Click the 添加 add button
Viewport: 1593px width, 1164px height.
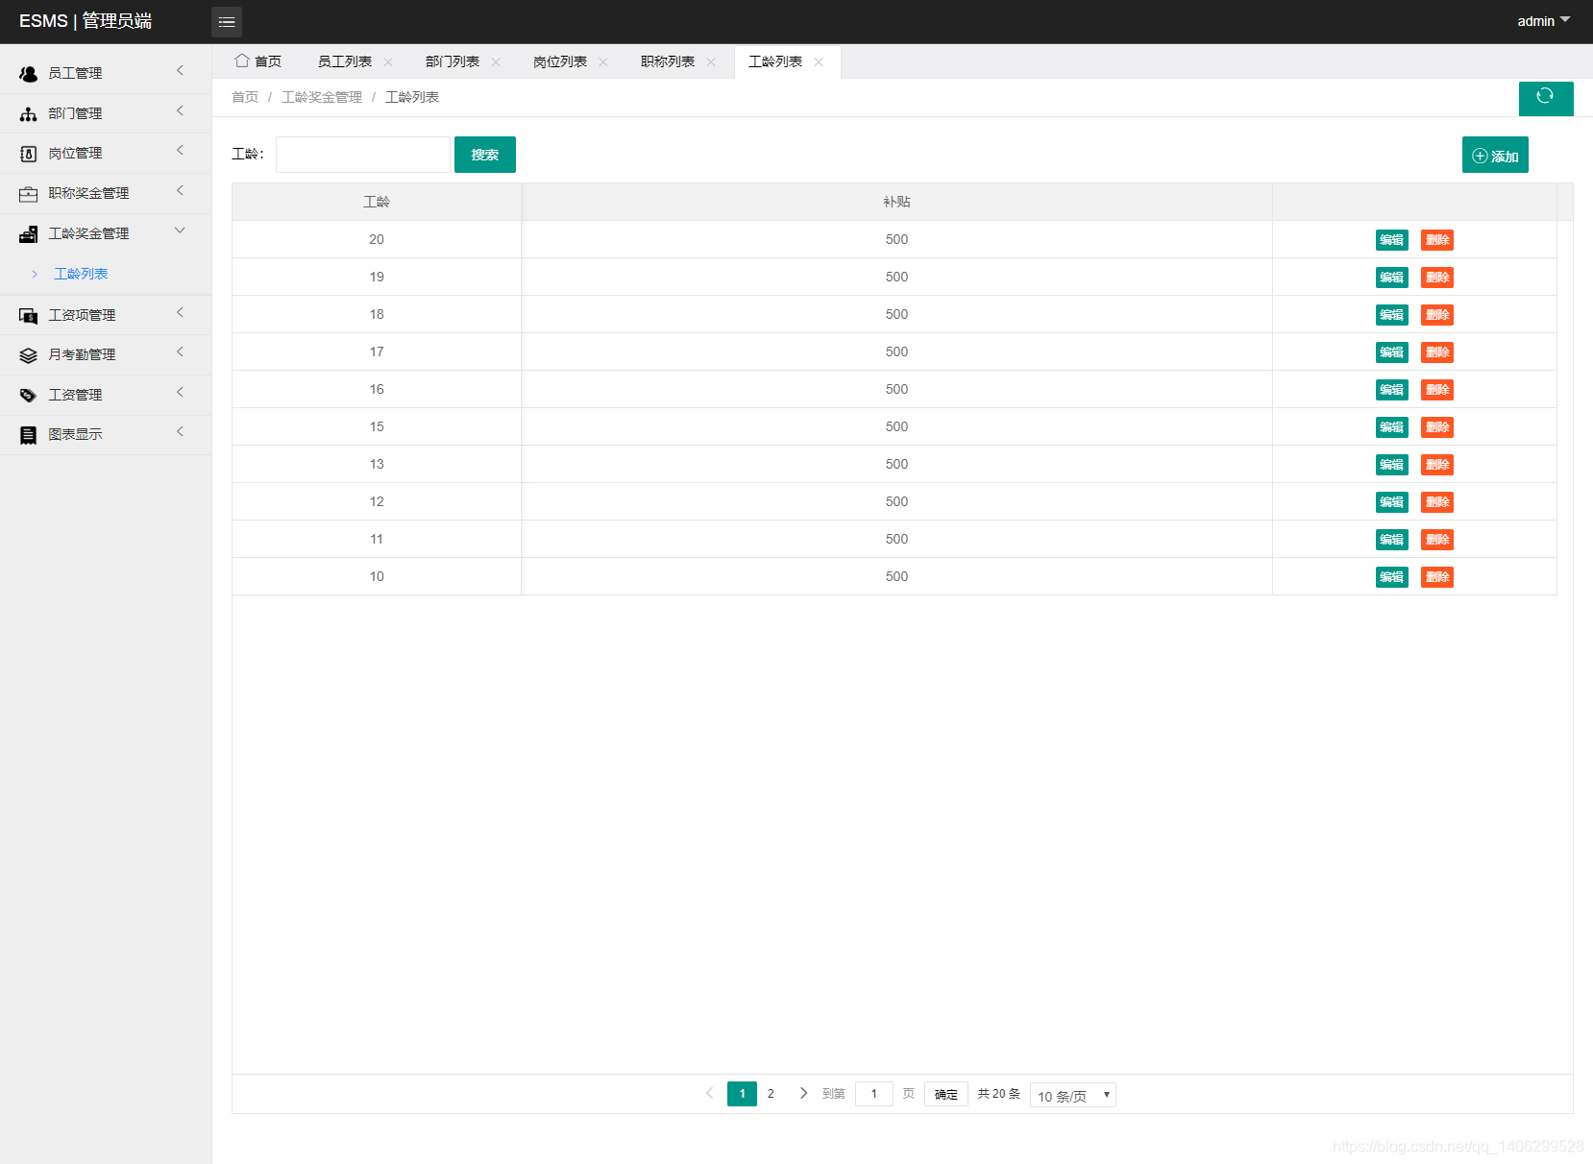1495,156
